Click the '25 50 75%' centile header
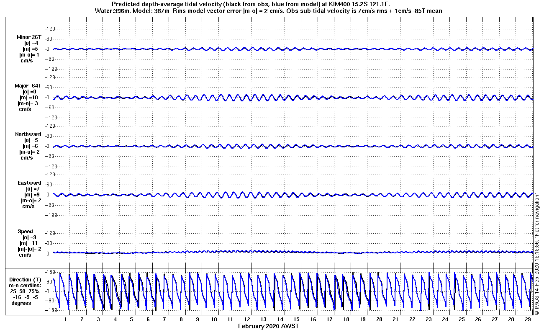The image size is (544, 335). tap(26, 291)
